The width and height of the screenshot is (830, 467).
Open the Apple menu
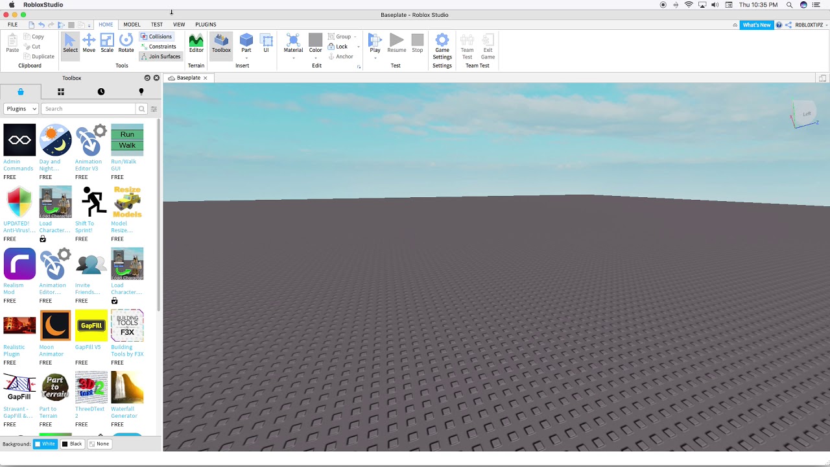12,5
